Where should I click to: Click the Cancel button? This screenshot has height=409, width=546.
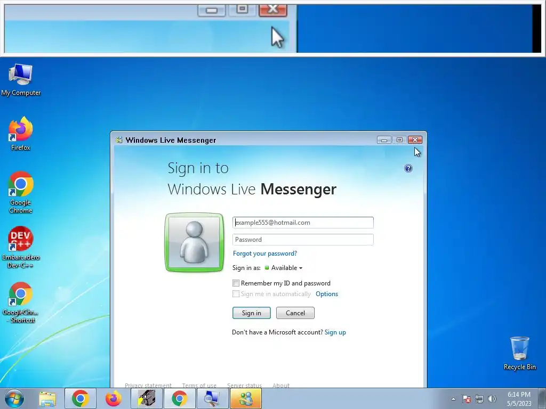295,313
